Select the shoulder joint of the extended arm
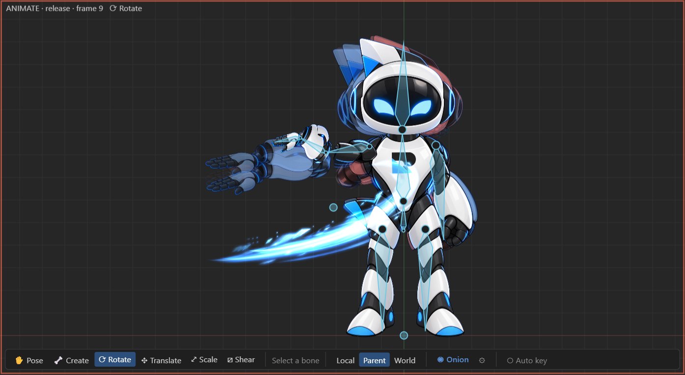 (370, 146)
